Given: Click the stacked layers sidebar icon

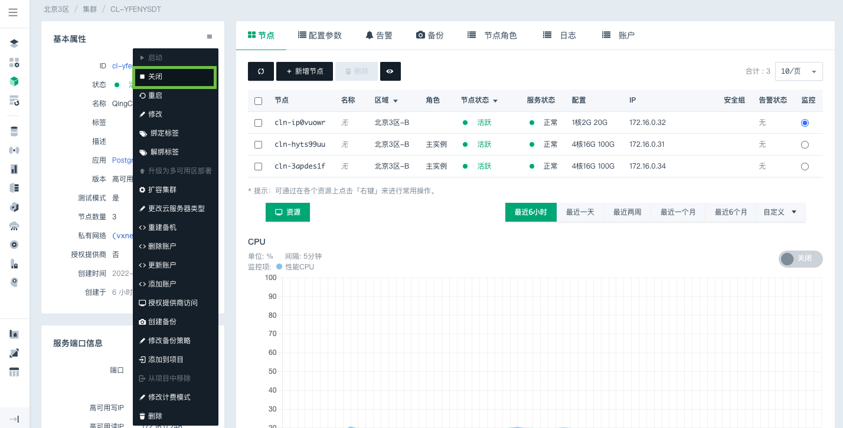Looking at the screenshot, I should (x=14, y=44).
